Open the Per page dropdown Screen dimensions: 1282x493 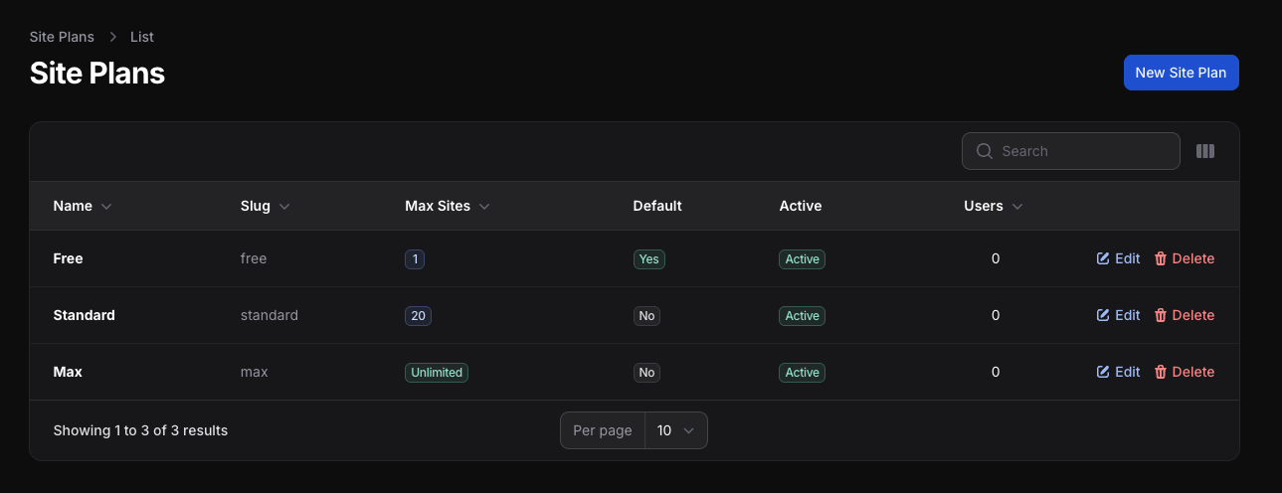675,430
